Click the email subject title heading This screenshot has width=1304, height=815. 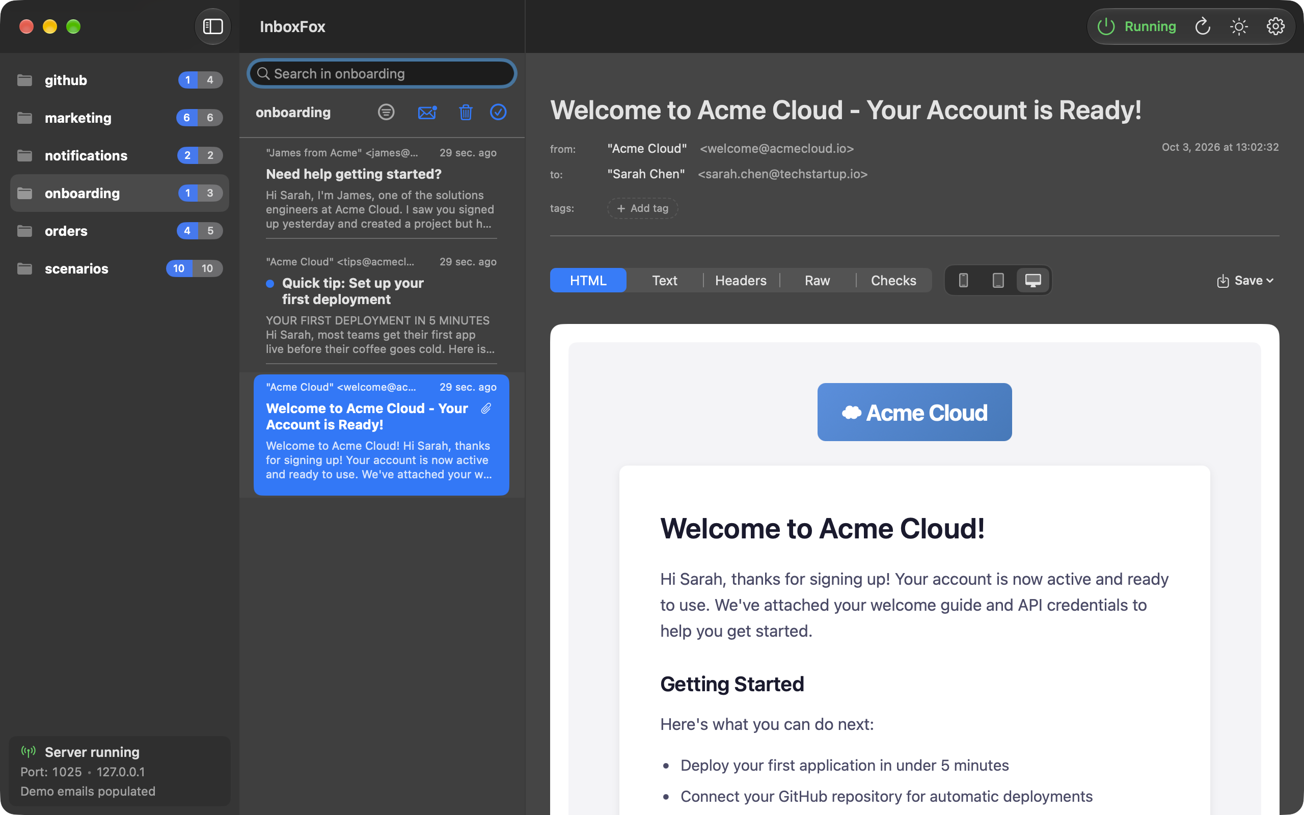click(846, 110)
